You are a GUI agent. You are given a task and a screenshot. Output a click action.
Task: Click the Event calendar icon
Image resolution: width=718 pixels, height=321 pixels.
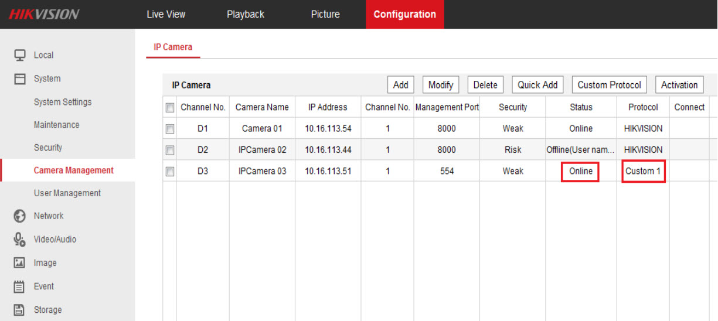(x=20, y=286)
